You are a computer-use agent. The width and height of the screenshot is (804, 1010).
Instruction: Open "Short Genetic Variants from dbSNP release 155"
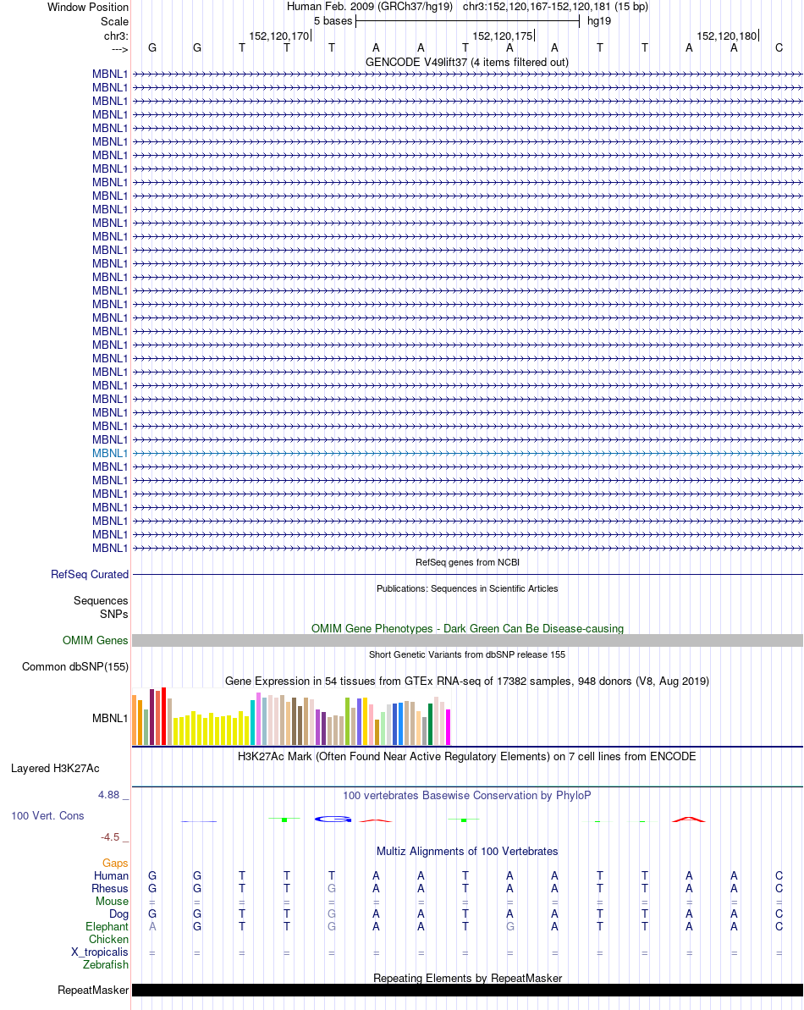click(x=467, y=654)
